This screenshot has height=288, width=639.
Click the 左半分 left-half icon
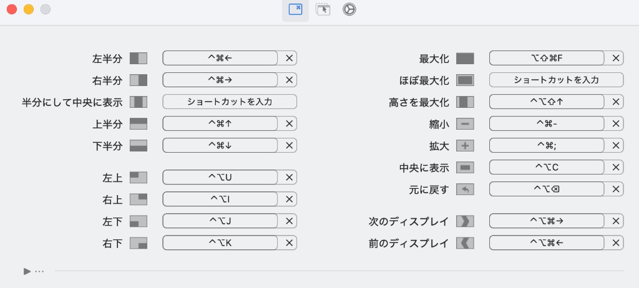139,58
